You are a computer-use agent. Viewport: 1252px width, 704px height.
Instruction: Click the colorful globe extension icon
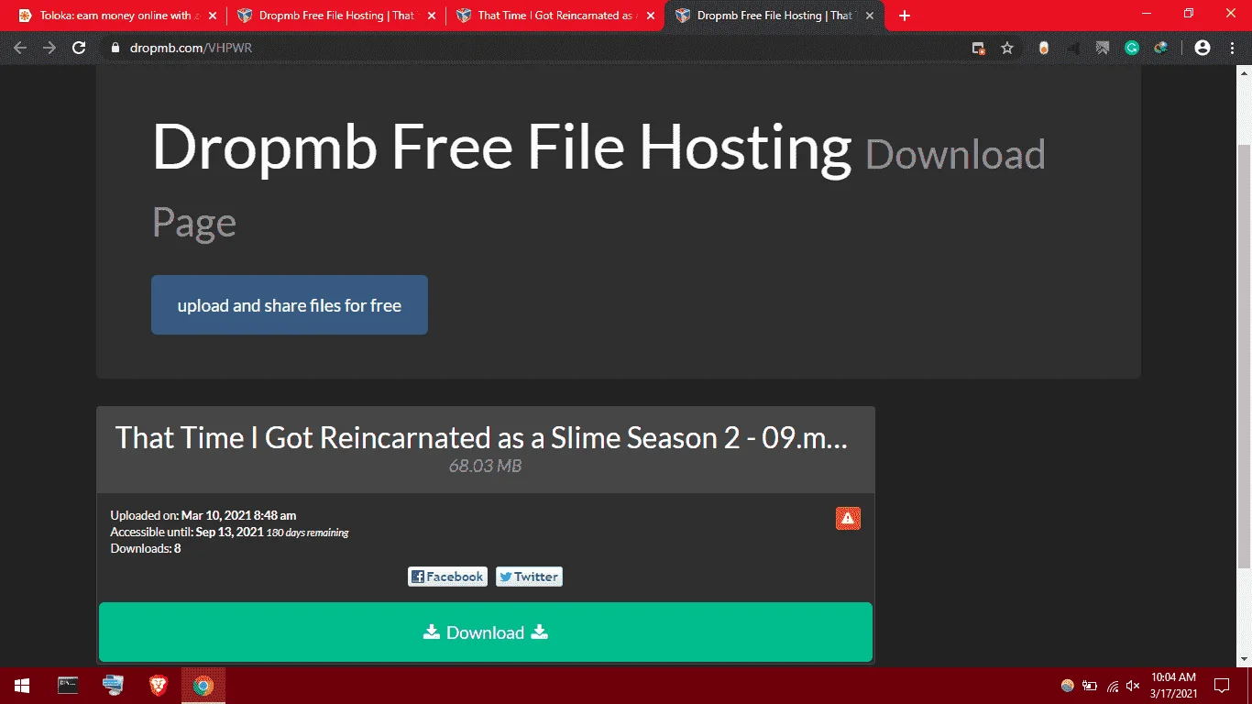pos(1161,48)
